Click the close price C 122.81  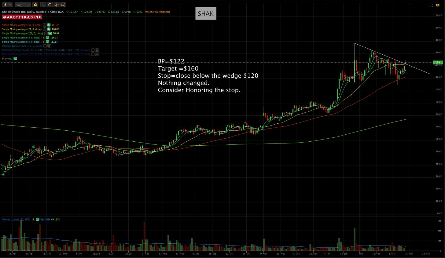(x=113, y=12)
